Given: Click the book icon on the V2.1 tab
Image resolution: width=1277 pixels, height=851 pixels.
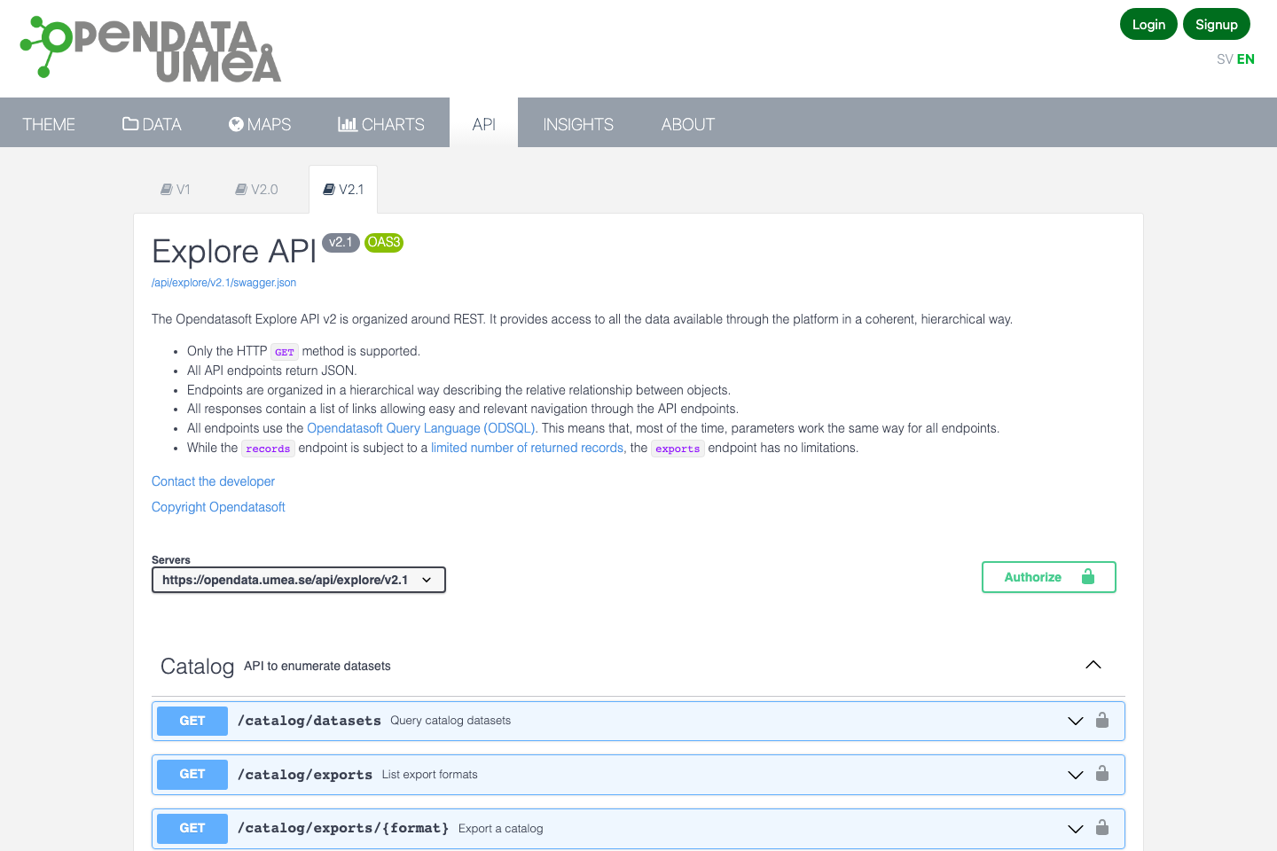Looking at the screenshot, I should click(x=327, y=189).
